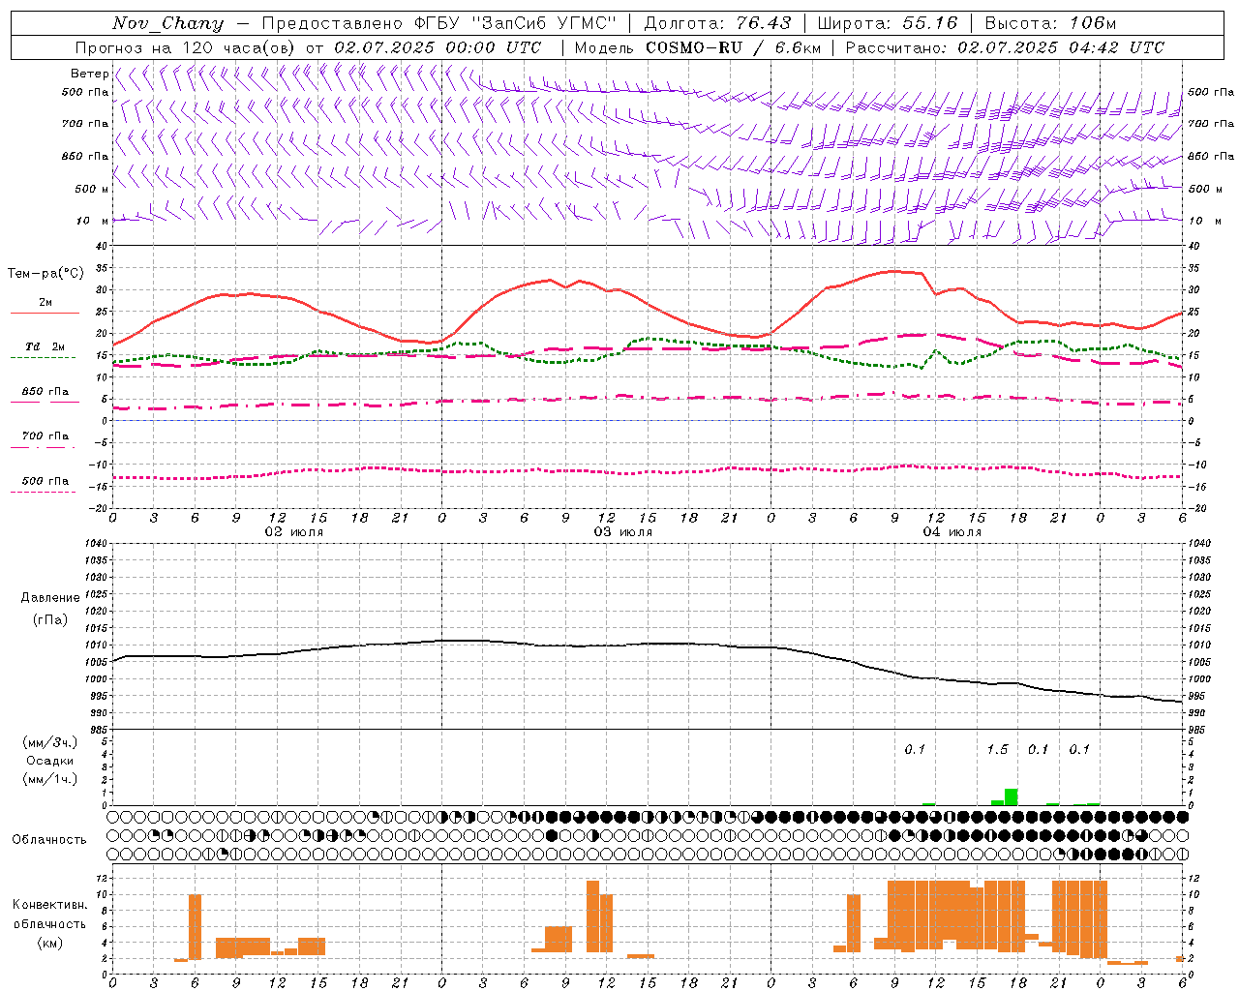The height and width of the screenshot is (991, 1239).
Task: Click the 500 м wind level label on left
Action: pos(92,189)
